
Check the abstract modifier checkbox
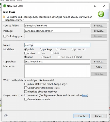point(26,53)
